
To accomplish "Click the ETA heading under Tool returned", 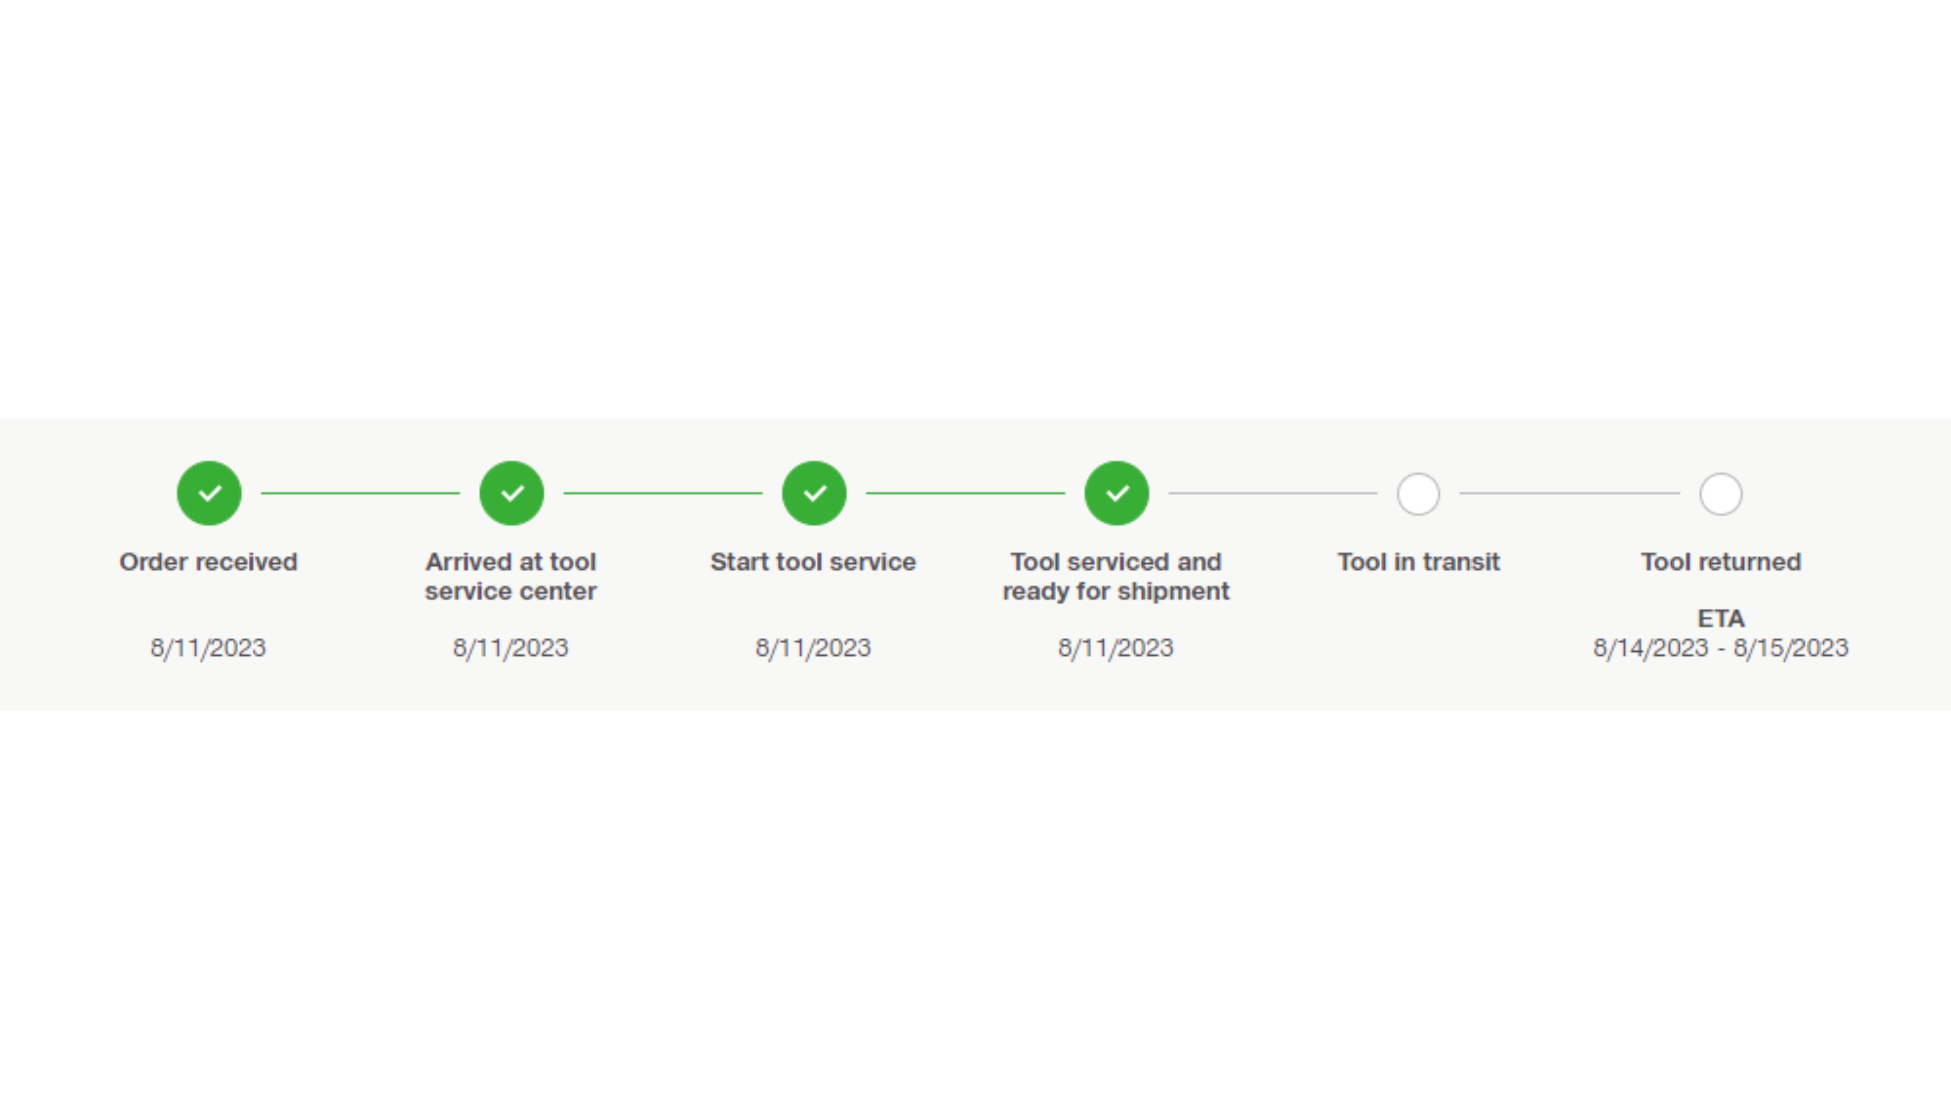I will pos(1721,618).
